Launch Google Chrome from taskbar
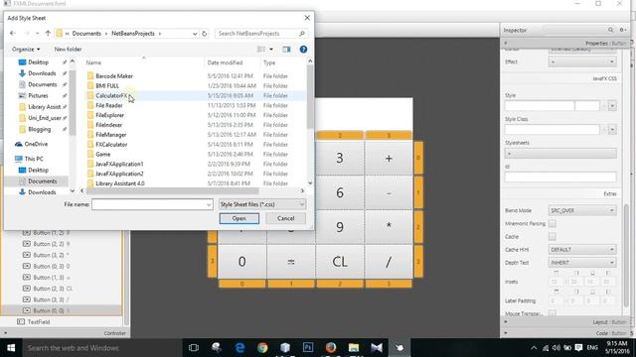Viewport: 636px width, 357px height. coord(262,348)
